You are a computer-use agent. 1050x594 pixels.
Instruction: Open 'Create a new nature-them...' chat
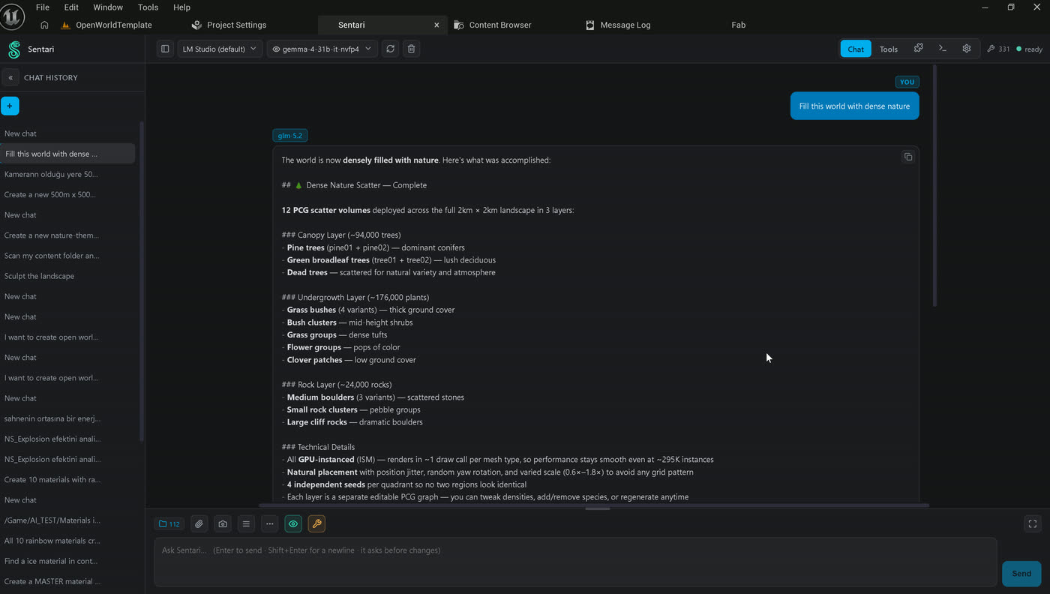coord(67,235)
